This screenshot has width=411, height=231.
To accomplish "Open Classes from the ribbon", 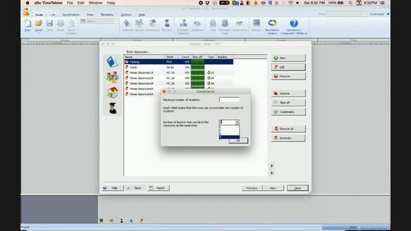I will [139, 25].
